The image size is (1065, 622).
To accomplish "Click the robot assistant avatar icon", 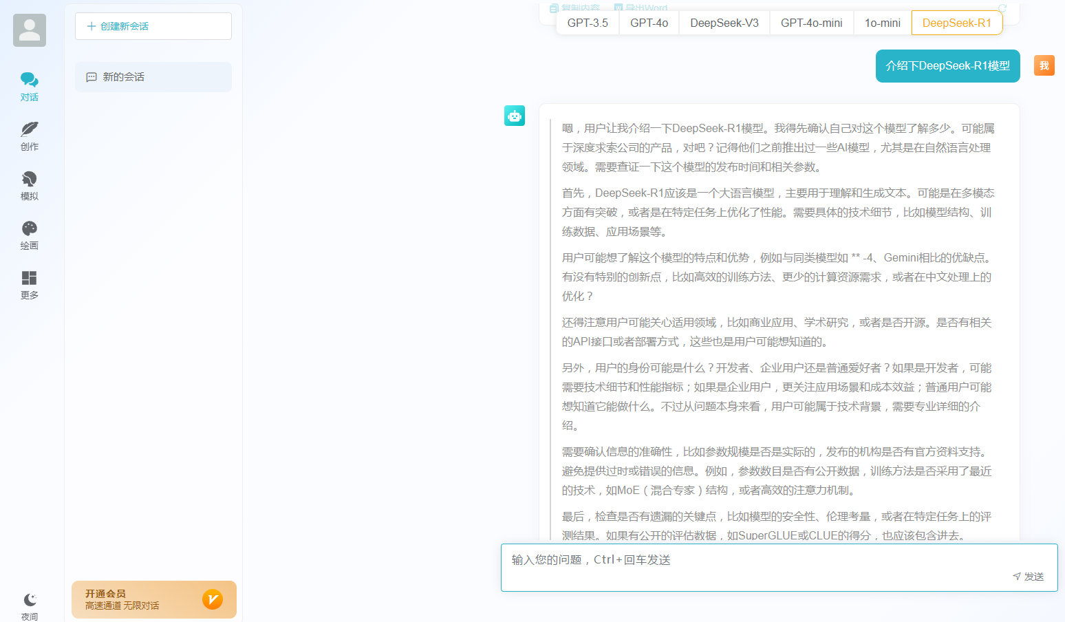I will click(x=515, y=116).
